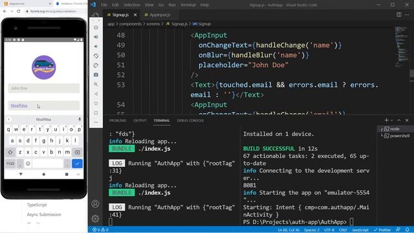Maximize terminal panel with up chevron
The width and height of the screenshot is (414, 233).
(399, 120)
